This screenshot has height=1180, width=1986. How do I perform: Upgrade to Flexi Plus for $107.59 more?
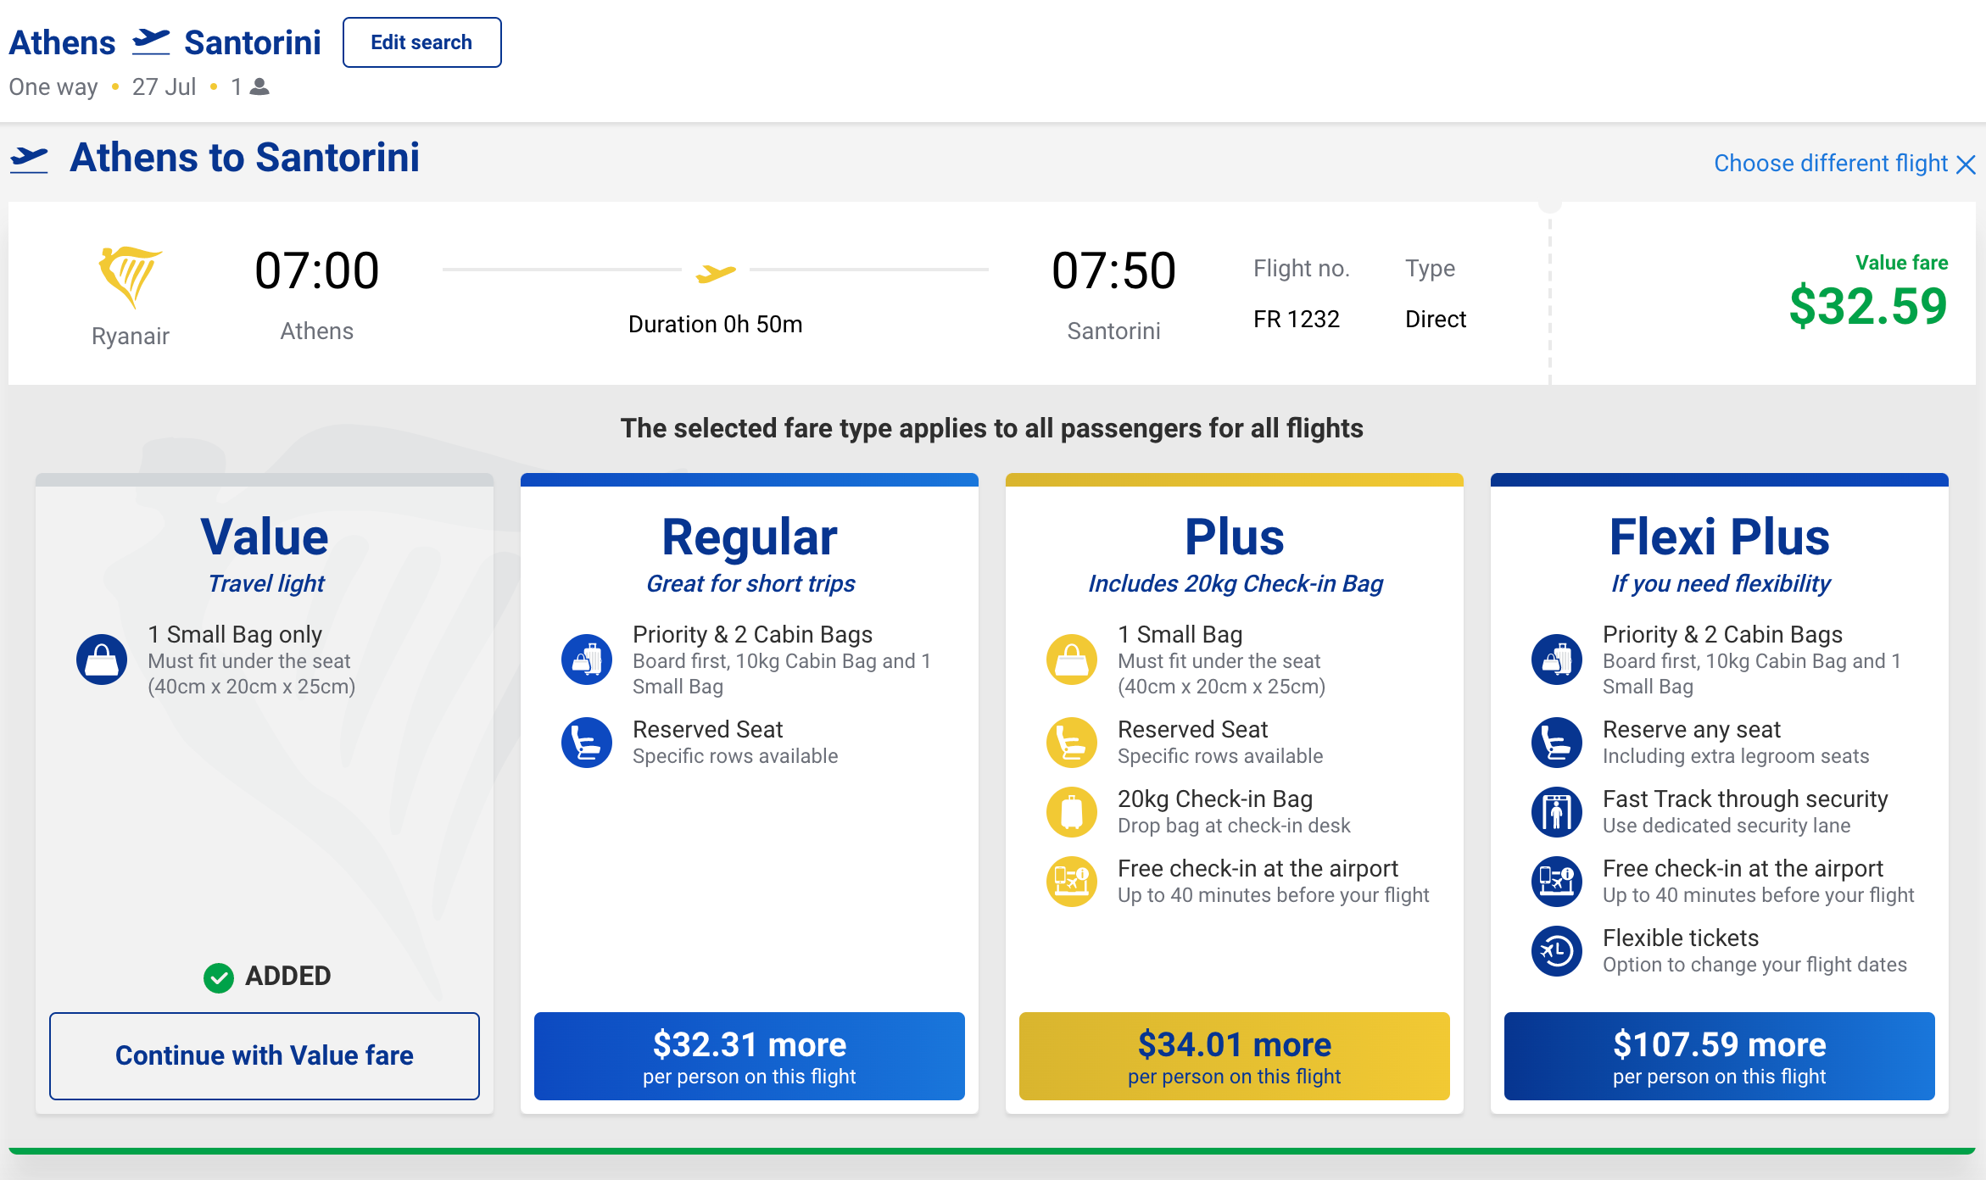coord(1720,1055)
